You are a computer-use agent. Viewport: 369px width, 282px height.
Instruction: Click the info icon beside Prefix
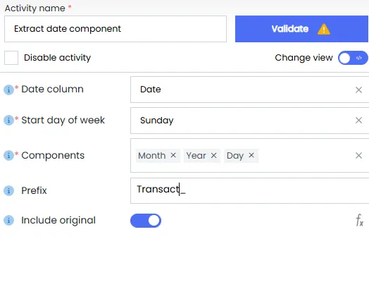[8, 190]
